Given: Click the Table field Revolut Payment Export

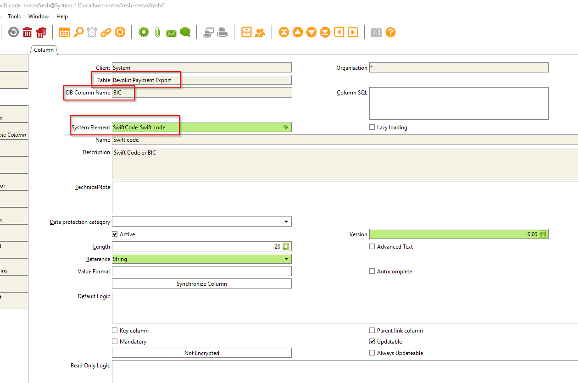Looking at the screenshot, I should pos(202,80).
